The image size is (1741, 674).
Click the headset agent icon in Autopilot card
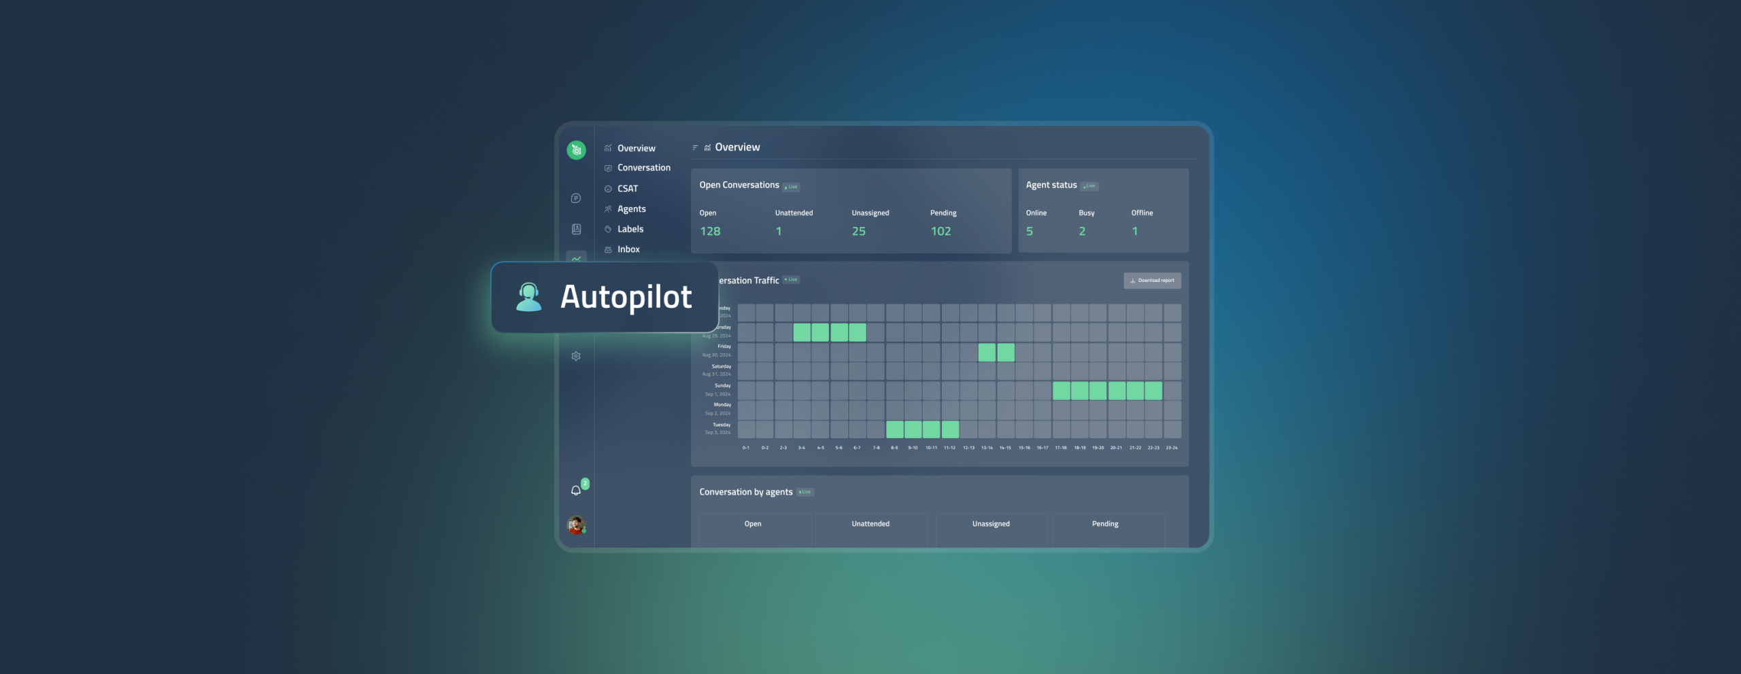[x=528, y=297]
